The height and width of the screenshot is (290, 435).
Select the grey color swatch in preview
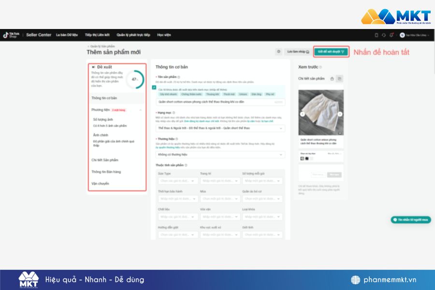click(x=302, y=159)
